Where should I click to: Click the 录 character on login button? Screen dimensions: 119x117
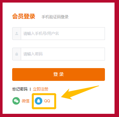pyautogui.click(x=61, y=74)
